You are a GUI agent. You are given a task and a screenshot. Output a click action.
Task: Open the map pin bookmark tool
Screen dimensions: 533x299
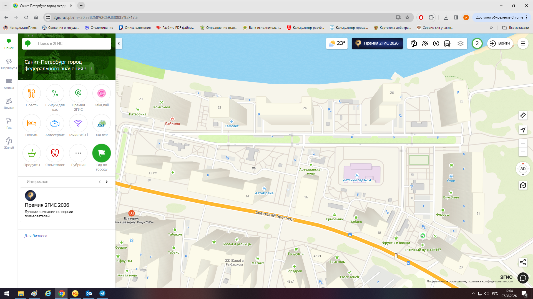coord(523,185)
